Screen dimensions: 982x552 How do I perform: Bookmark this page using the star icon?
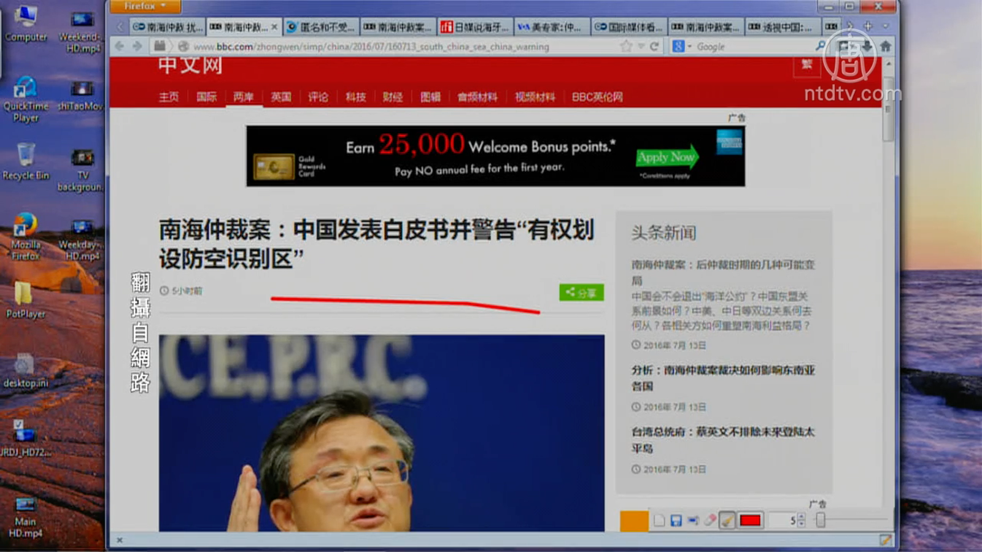tap(626, 47)
